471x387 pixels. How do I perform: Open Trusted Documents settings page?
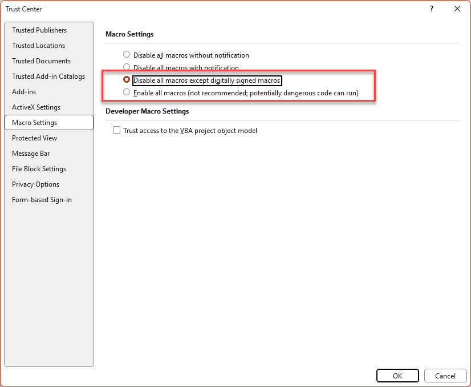[40, 61]
